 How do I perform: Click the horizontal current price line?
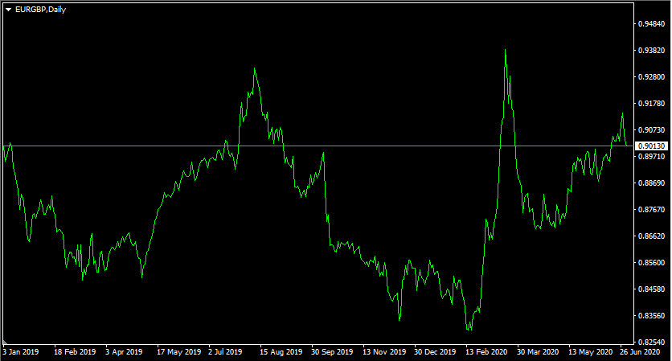click(318, 146)
